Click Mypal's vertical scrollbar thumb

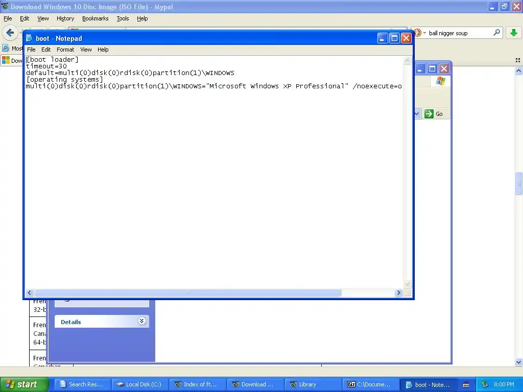point(518,183)
